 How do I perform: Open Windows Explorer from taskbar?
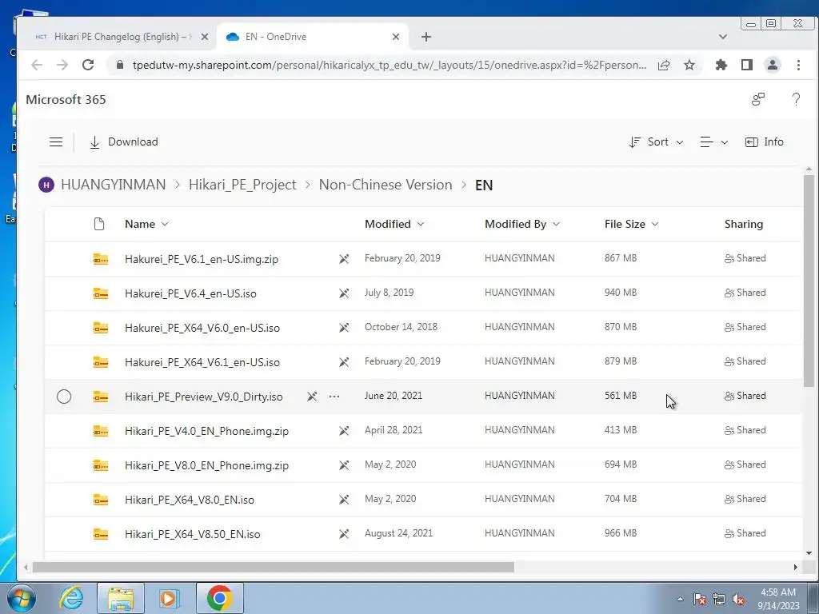tap(121, 598)
